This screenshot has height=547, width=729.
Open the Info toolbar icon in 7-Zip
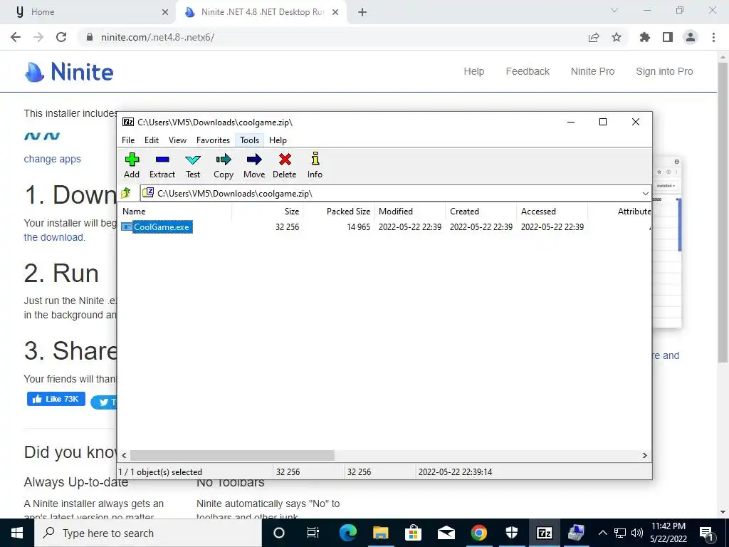pyautogui.click(x=315, y=165)
